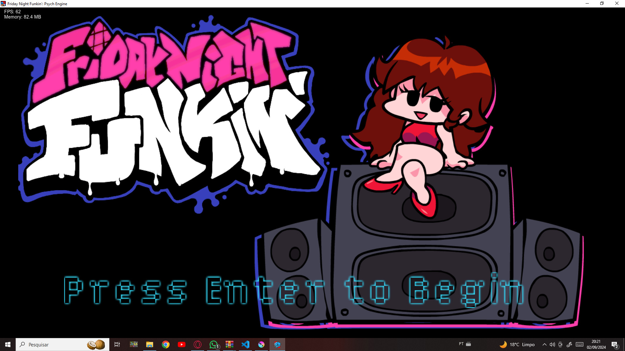
Task: Switch to the Opera browser taskbar icon
Action: (x=198, y=344)
